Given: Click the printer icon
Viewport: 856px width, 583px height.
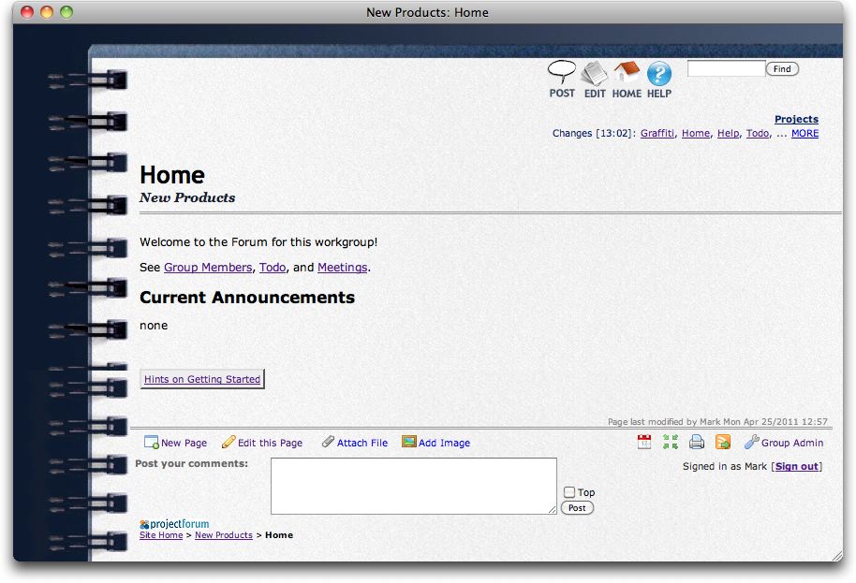Looking at the screenshot, I should [697, 442].
